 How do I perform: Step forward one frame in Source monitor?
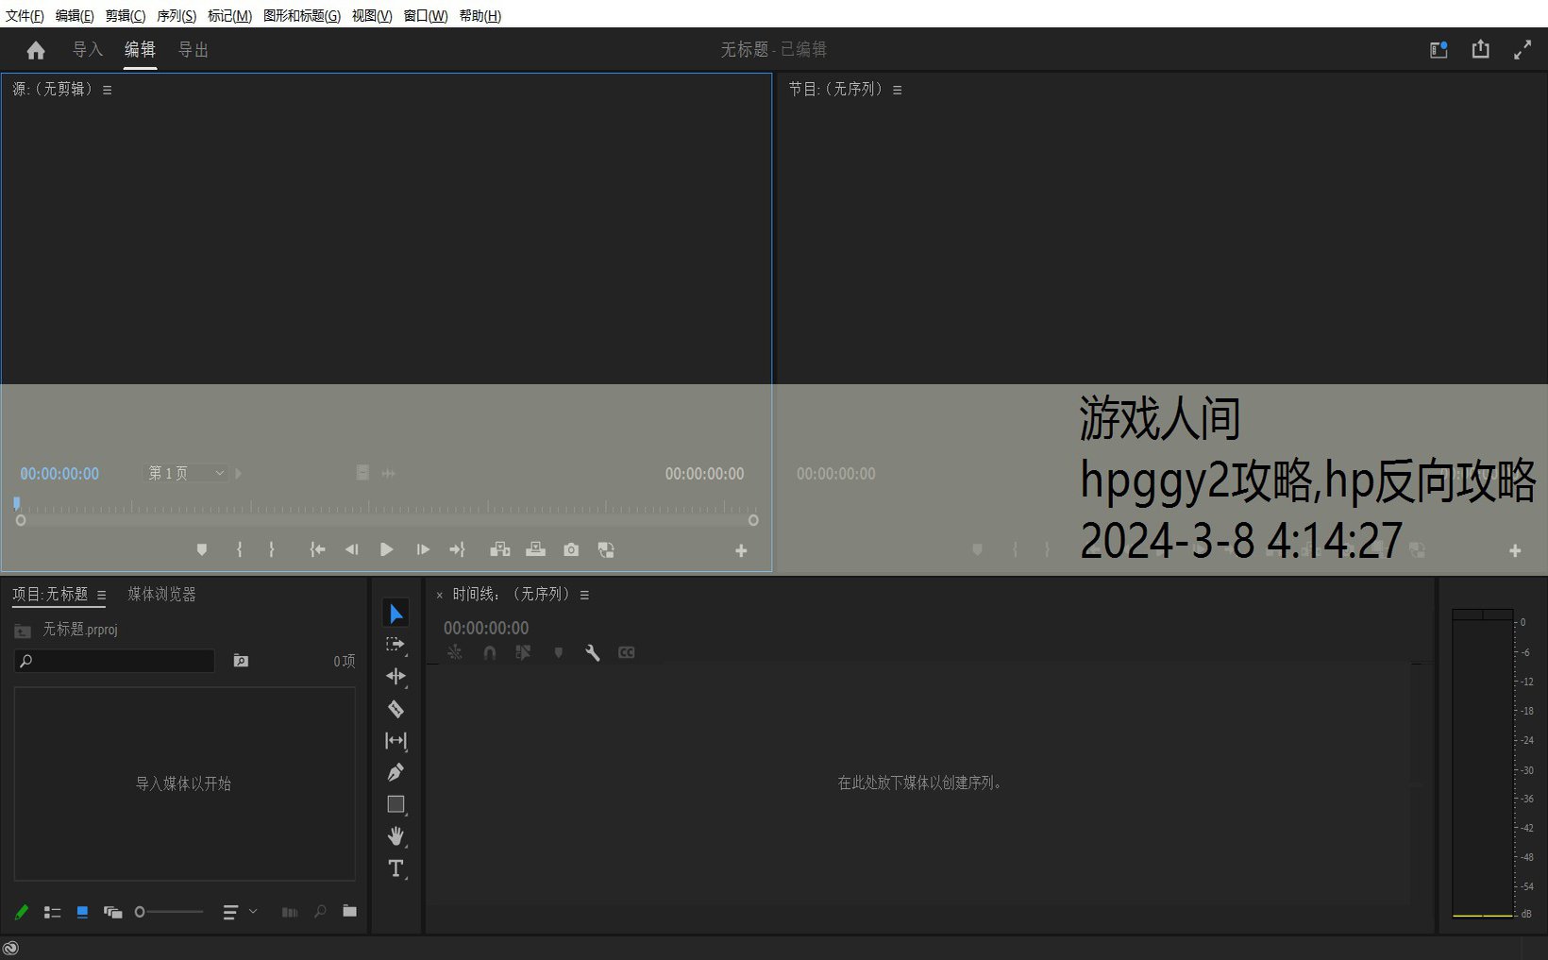coord(423,549)
